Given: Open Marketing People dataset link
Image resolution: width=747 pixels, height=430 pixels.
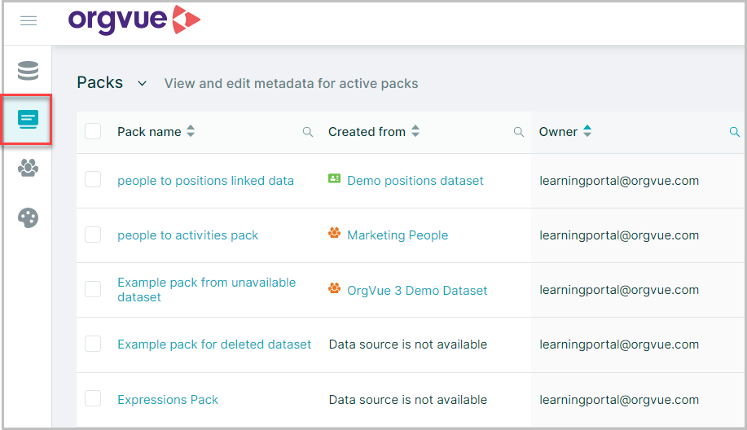Looking at the screenshot, I should click(x=398, y=235).
